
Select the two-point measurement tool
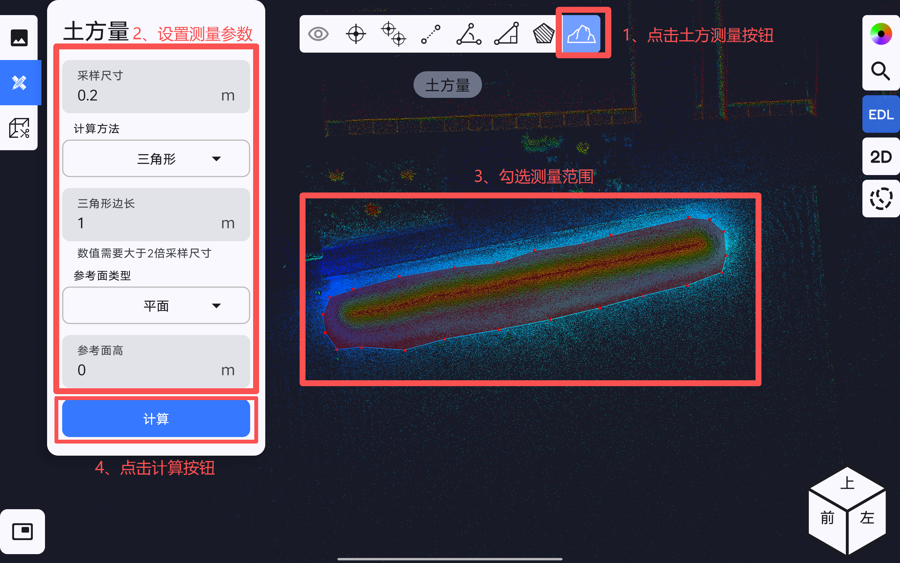(x=393, y=34)
